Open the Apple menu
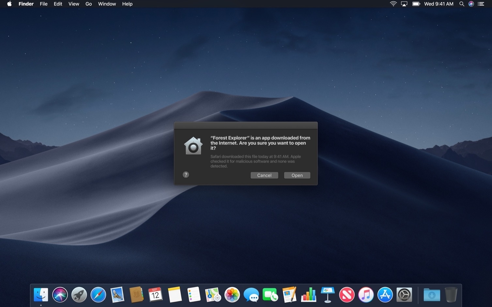Viewport: 492px width, 307px height. coord(9,4)
